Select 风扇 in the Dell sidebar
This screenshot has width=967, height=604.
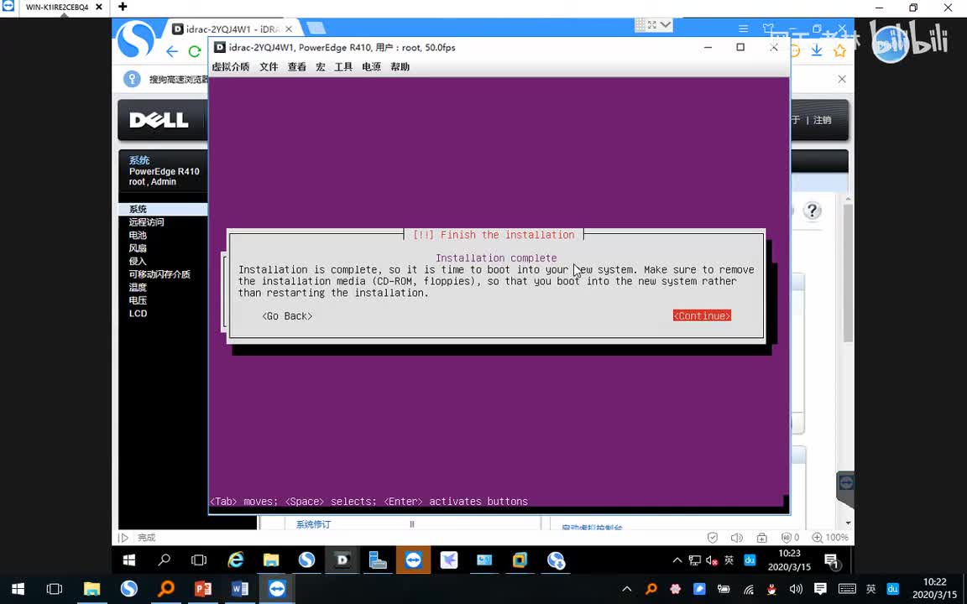[139, 248]
